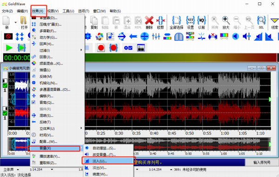Click the Play Selection braces button

click(x=21, y=48)
